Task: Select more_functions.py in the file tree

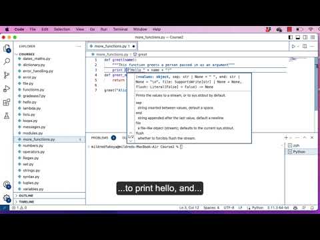Action: point(49,139)
